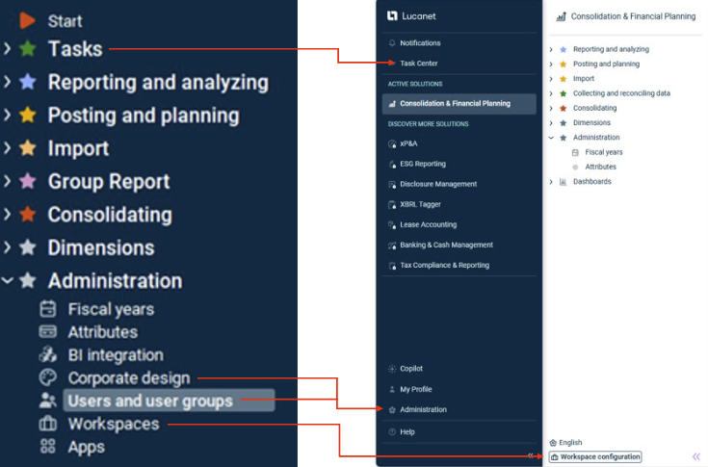Click the BI integration icon
Screen dimensions: 708x467
[48, 355]
